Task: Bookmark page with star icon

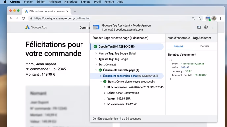Action: pyautogui.click(x=200, y=18)
